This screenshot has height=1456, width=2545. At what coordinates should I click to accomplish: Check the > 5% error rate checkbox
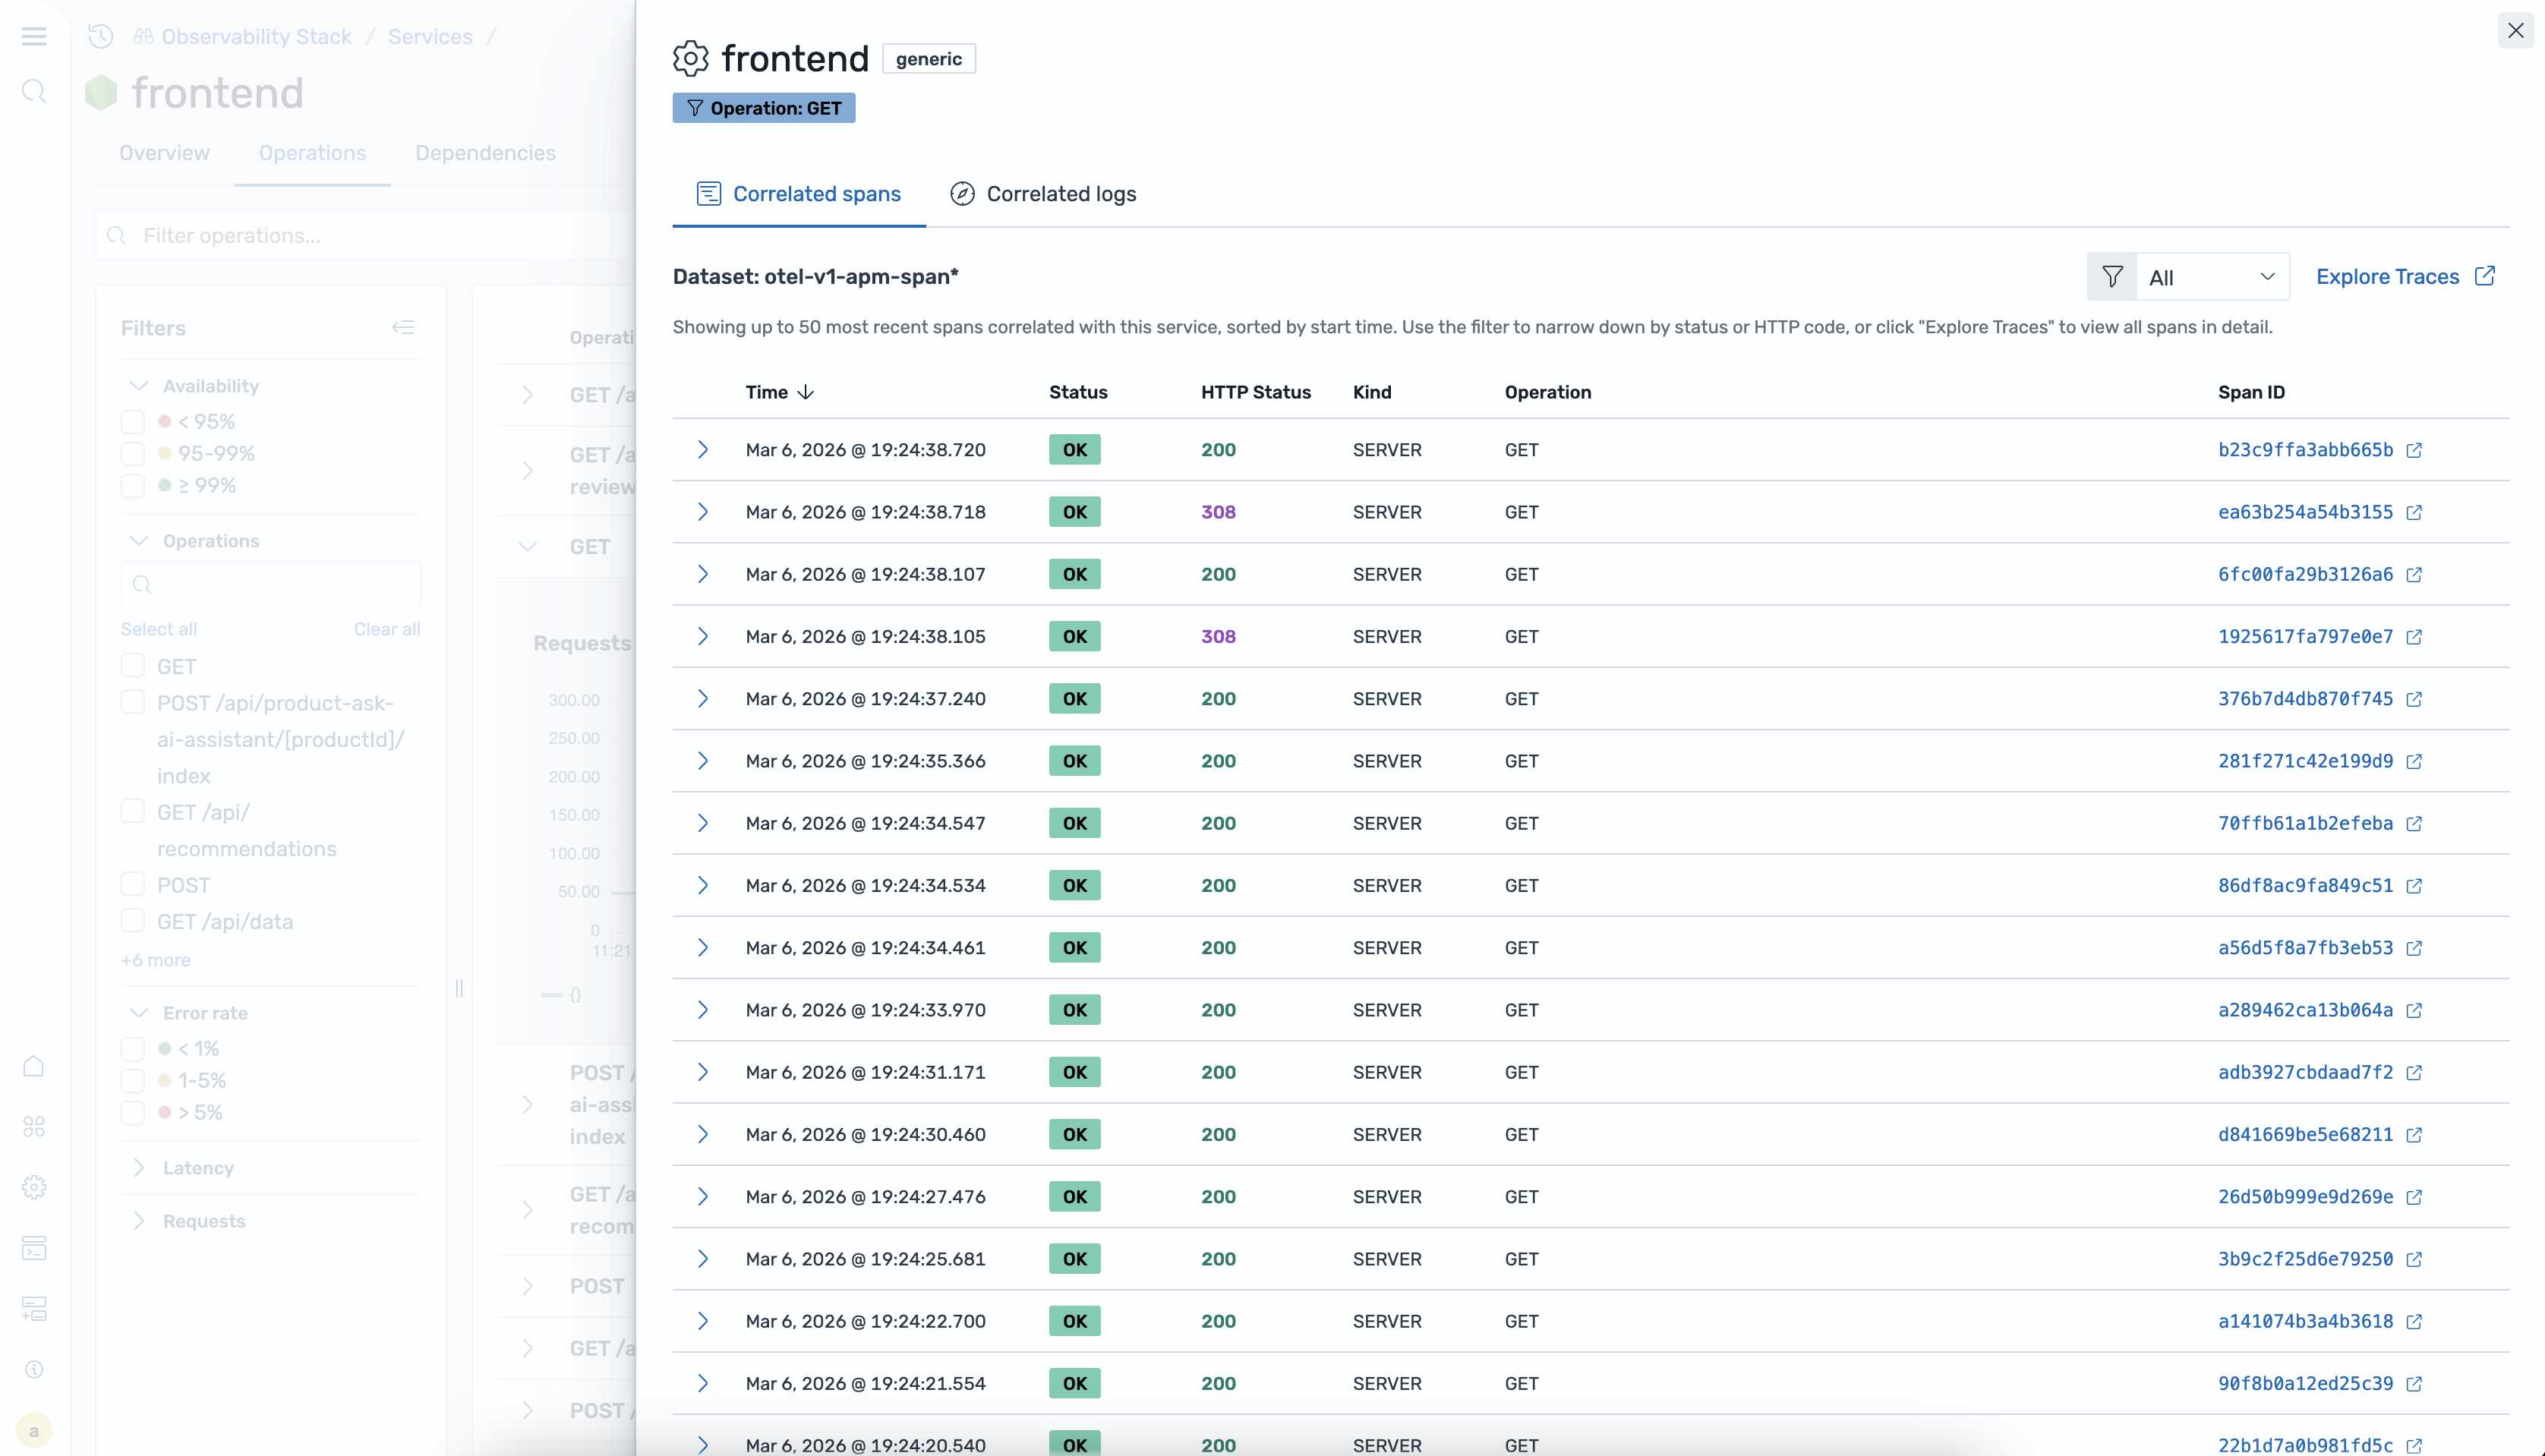(133, 1112)
